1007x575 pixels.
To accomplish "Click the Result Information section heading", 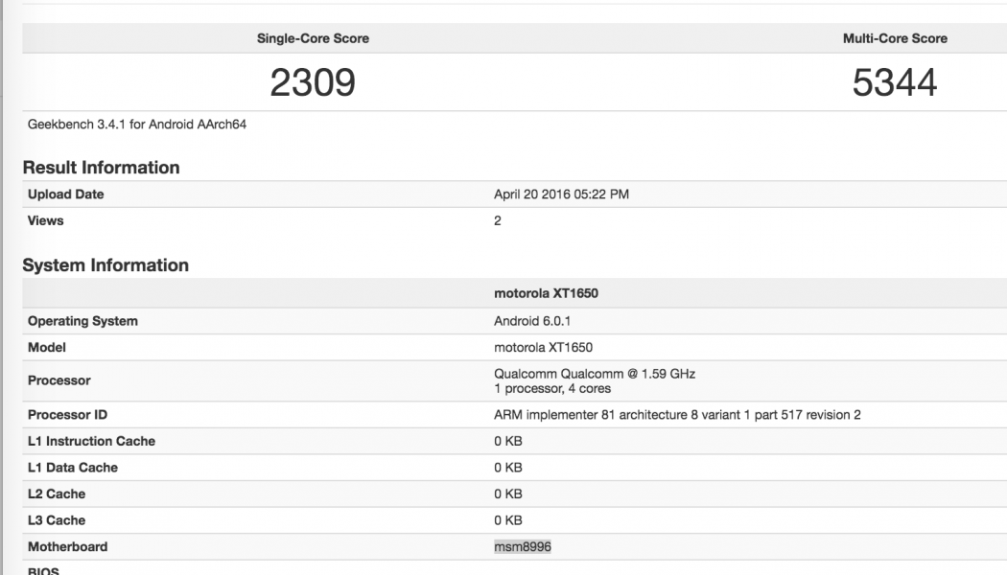I will (x=101, y=167).
